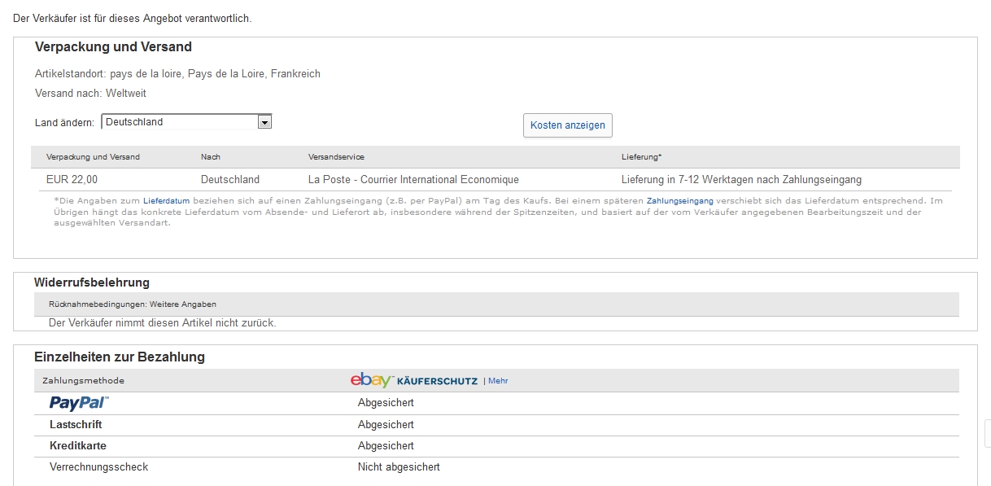Click the PayPal logo
The image size is (991, 486).
click(x=79, y=403)
